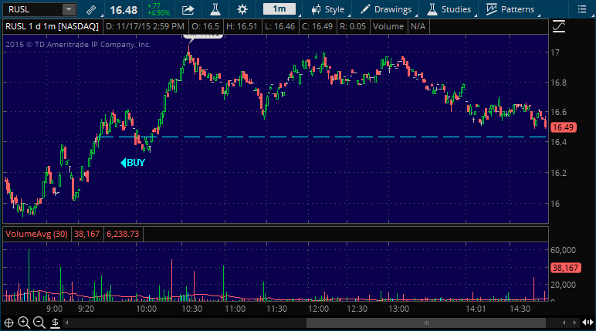Click the dollar sign price axis icon
The height and width of the screenshot is (331, 596).
tap(55, 323)
